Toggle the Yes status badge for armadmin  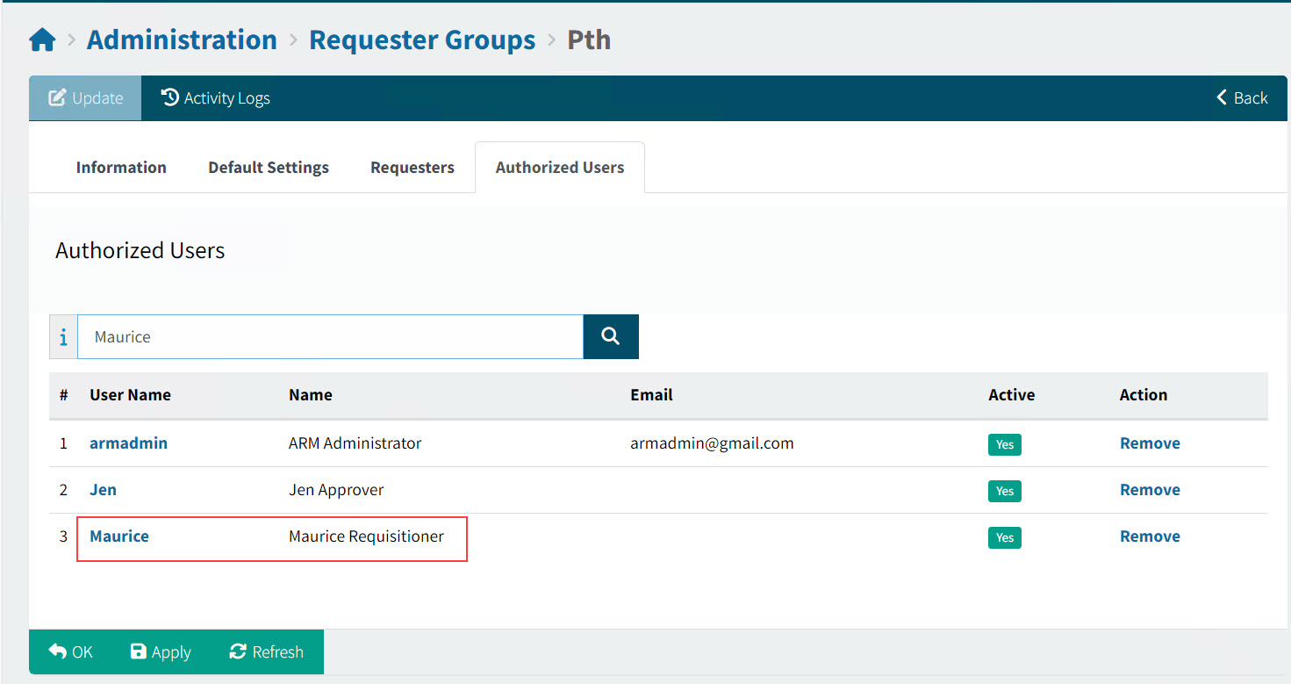pyautogui.click(x=1004, y=444)
